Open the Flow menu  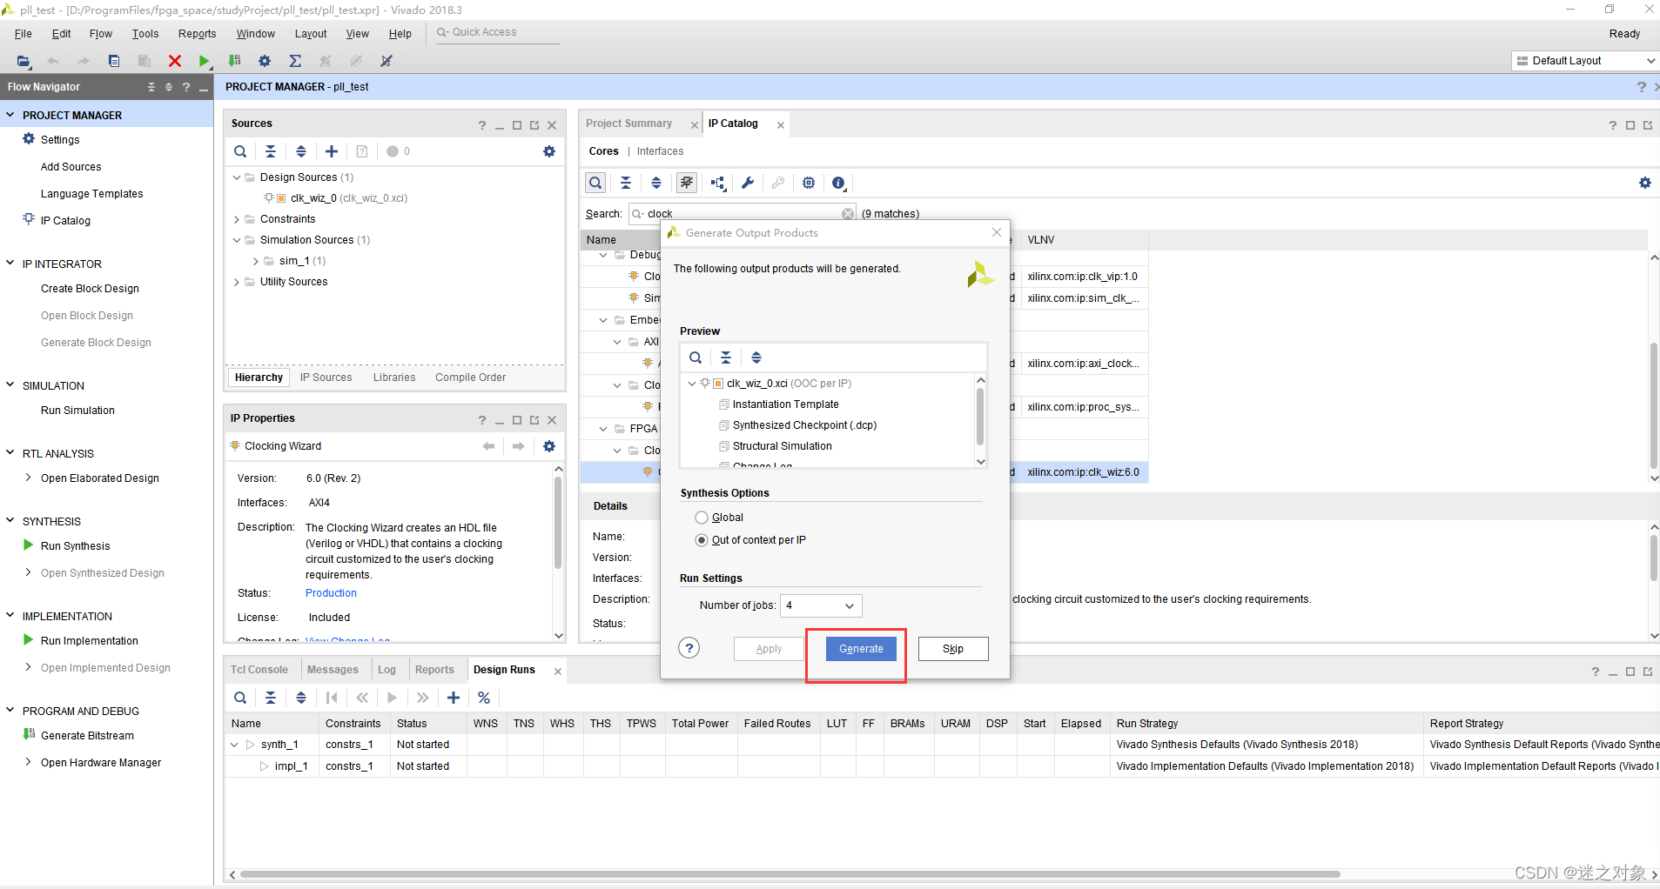click(x=101, y=34)
